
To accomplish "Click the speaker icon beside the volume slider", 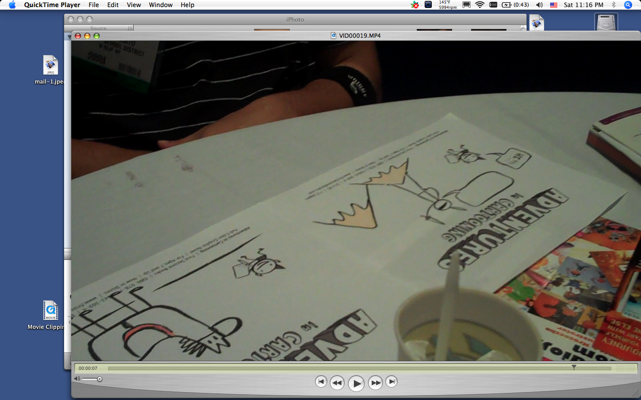I will [x=77, y=379].
